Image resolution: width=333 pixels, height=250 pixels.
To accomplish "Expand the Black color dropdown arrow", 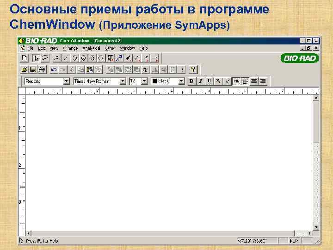I will 181,81.
